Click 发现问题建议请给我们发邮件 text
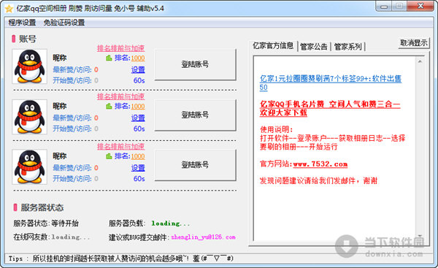This screenshot has height=268, width=438. [318, 181]
